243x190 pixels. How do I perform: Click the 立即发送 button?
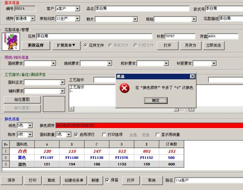coord(213,45)
